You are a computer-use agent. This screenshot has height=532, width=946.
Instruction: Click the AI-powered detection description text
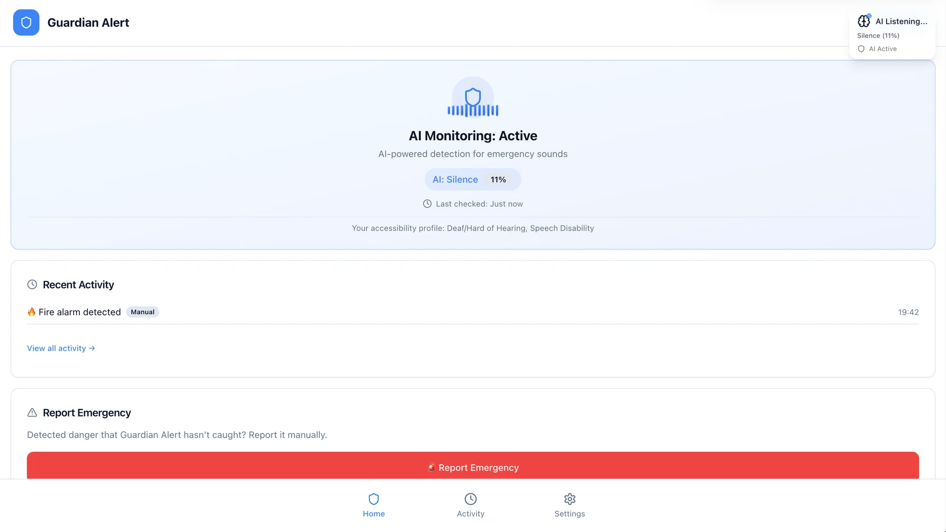point(473,154)
